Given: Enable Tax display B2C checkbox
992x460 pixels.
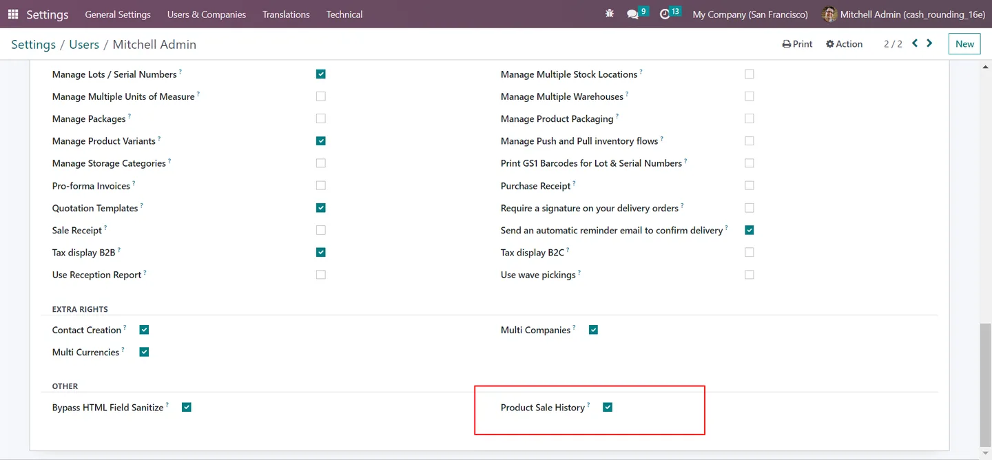Looking at the screenshot, I should pyautogui.click(x=750, y=252).
